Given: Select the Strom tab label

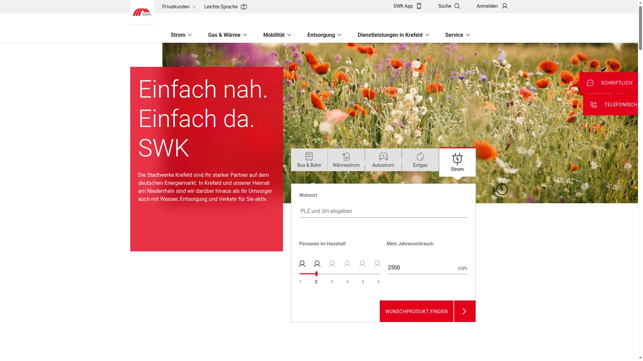Looking at the screenshot, I should point(457,169).
